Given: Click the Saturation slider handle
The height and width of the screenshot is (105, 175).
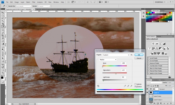Looking at the screenshot, I should point(116,74).
